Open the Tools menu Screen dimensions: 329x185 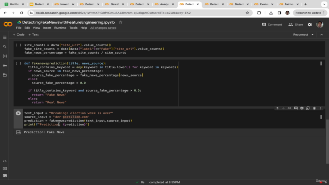pyautogui.click(x=74, y=28)
